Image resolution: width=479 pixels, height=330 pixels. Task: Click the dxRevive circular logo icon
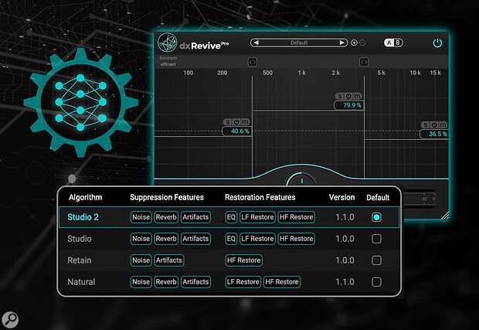pyautogui.click(x=168, y=43)
